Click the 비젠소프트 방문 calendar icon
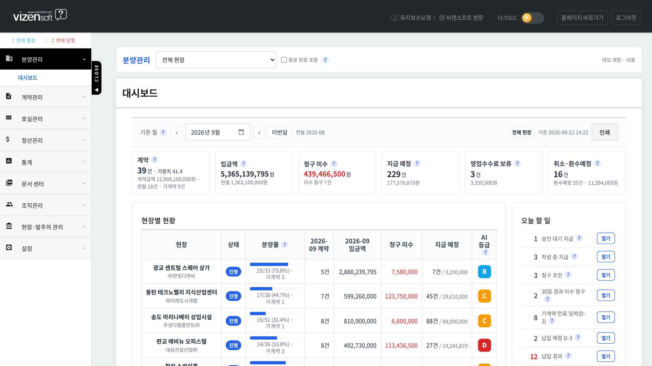The height and width of the screenshot is (366, 652). [442, 18]
